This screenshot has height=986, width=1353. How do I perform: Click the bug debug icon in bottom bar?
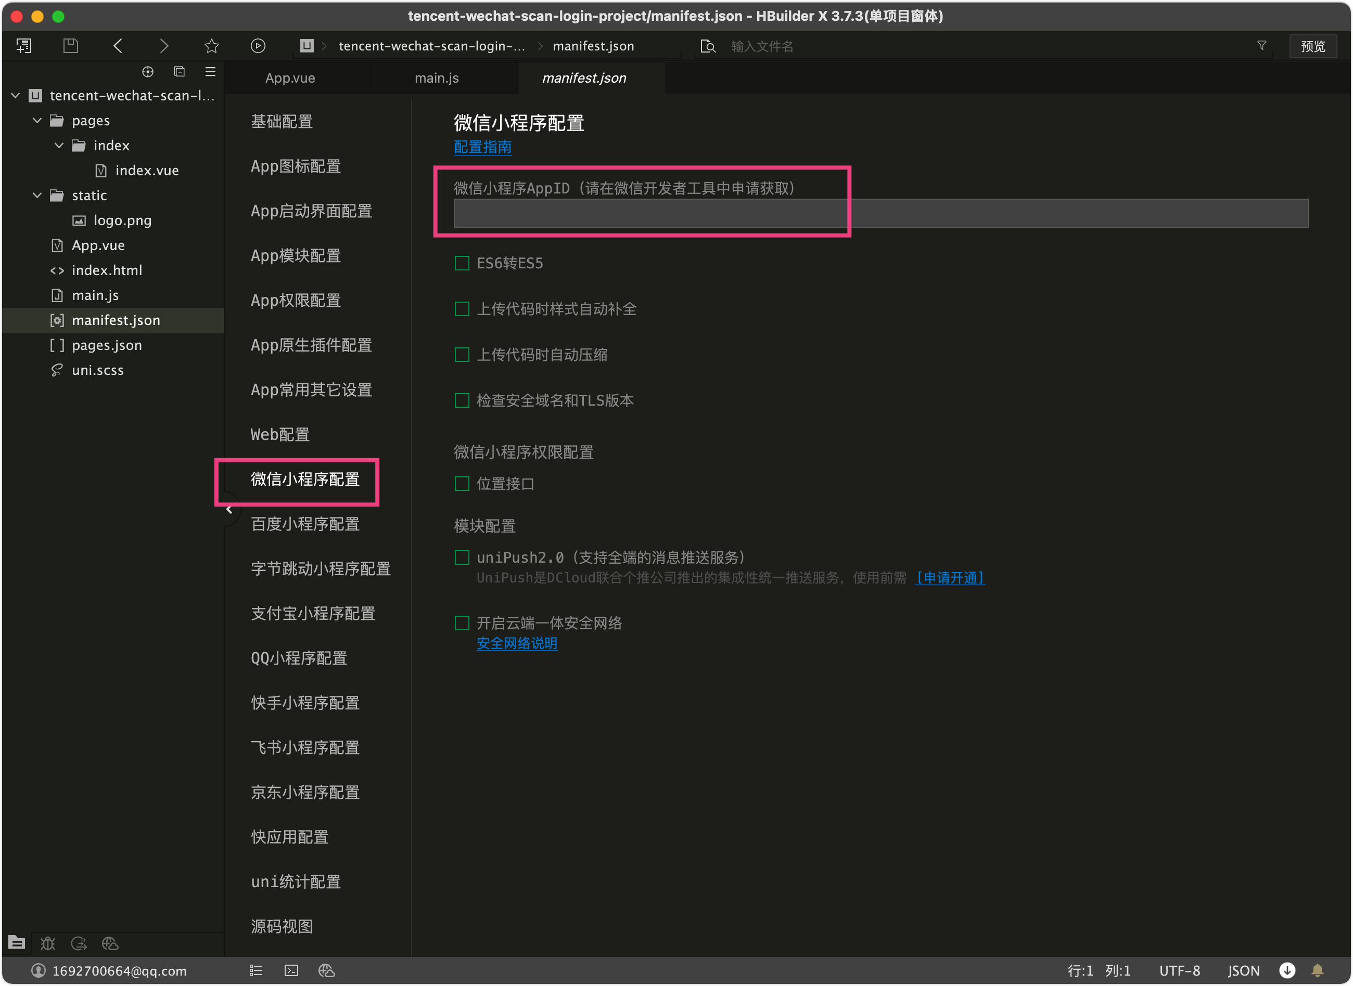48,943
